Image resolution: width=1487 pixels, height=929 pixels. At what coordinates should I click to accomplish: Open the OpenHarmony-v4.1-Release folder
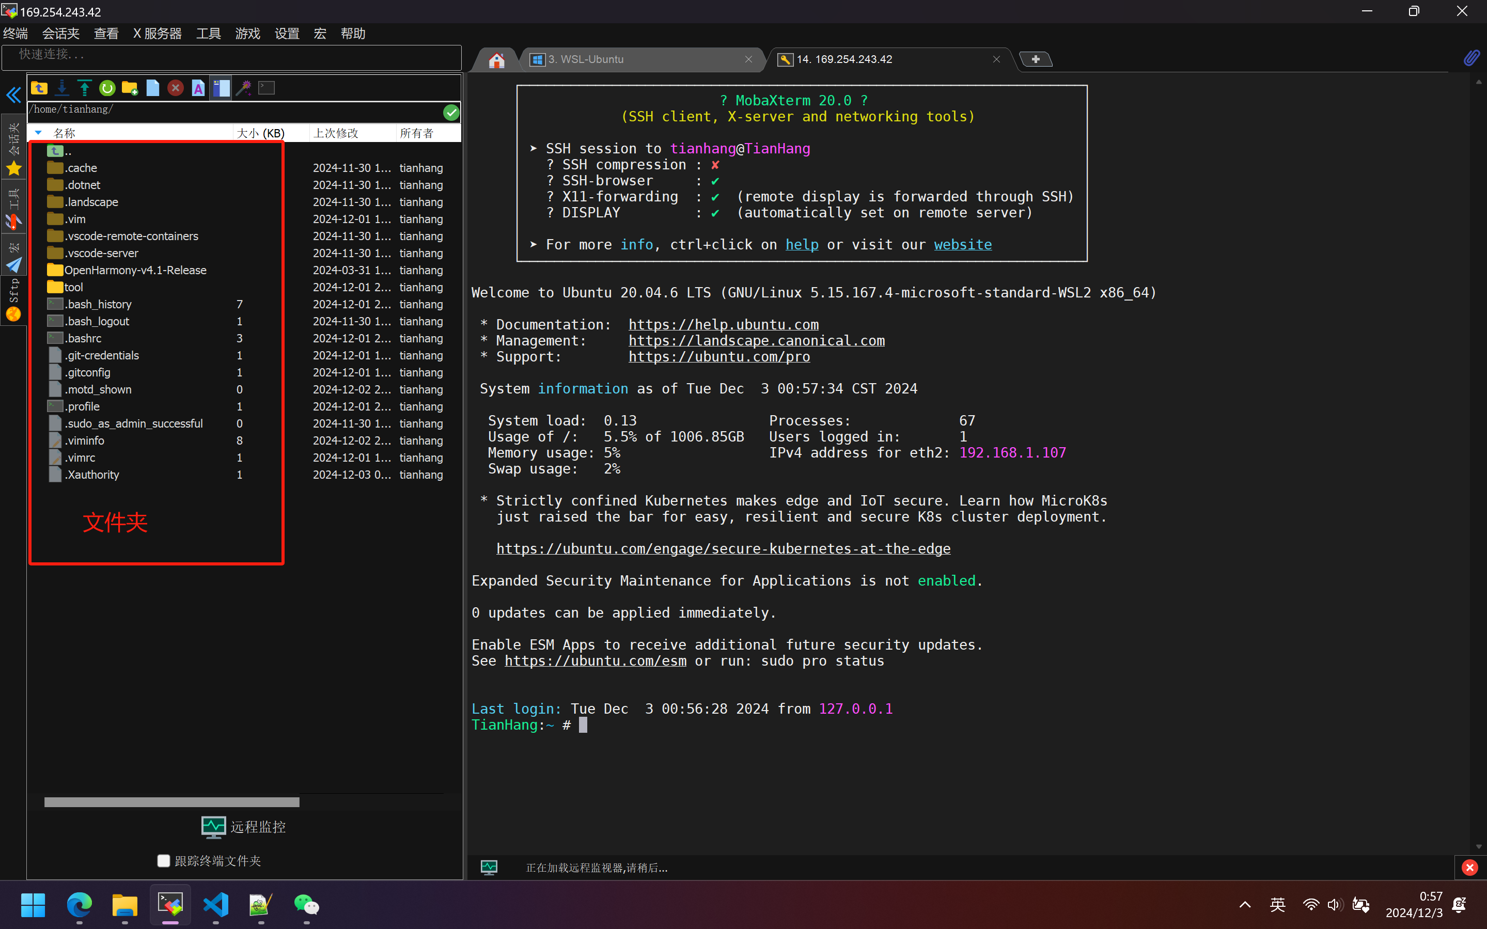pos(135,271)
